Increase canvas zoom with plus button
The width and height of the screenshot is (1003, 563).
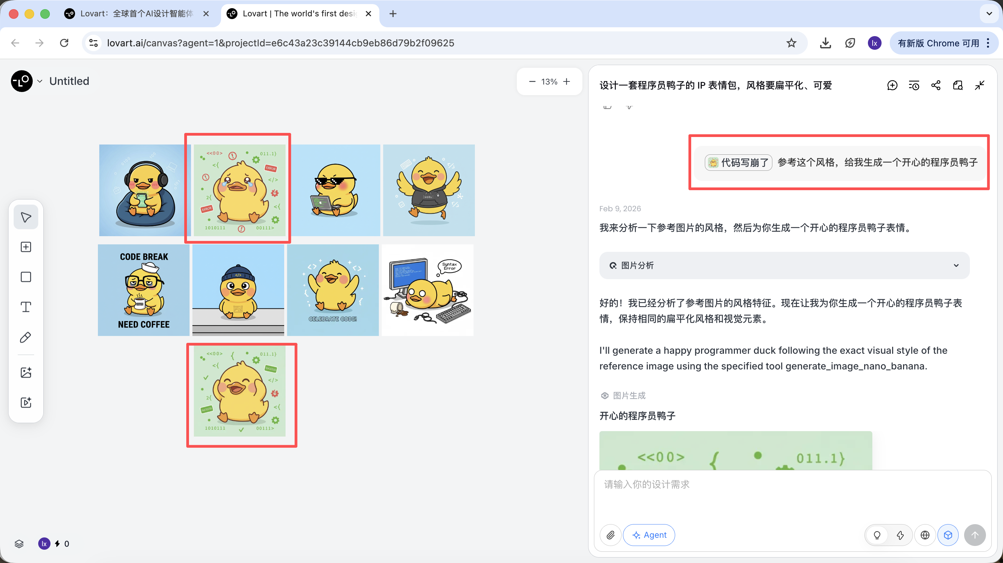(567, 81)
